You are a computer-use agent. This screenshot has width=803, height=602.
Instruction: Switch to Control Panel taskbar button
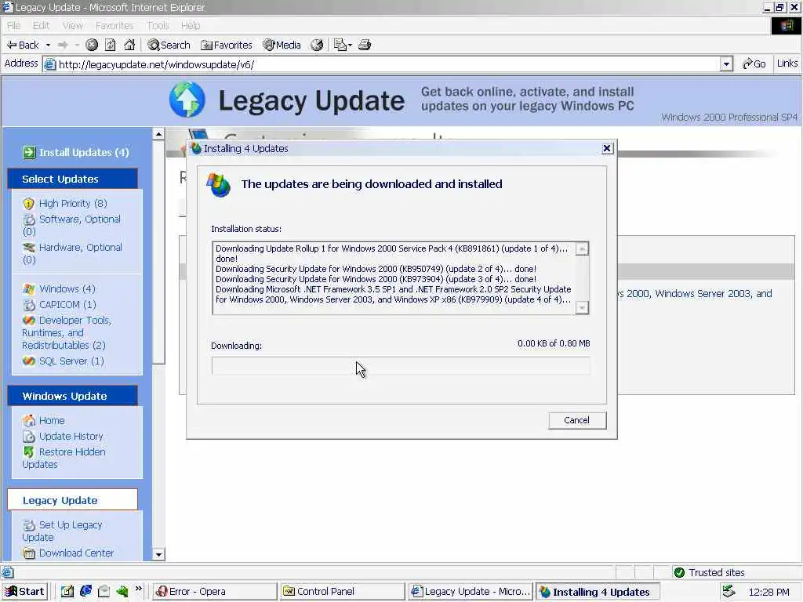point(343,592)
